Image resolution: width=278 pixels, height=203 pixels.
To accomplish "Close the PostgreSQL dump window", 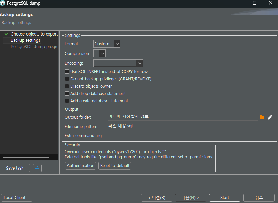I will [x=271, y=3].
